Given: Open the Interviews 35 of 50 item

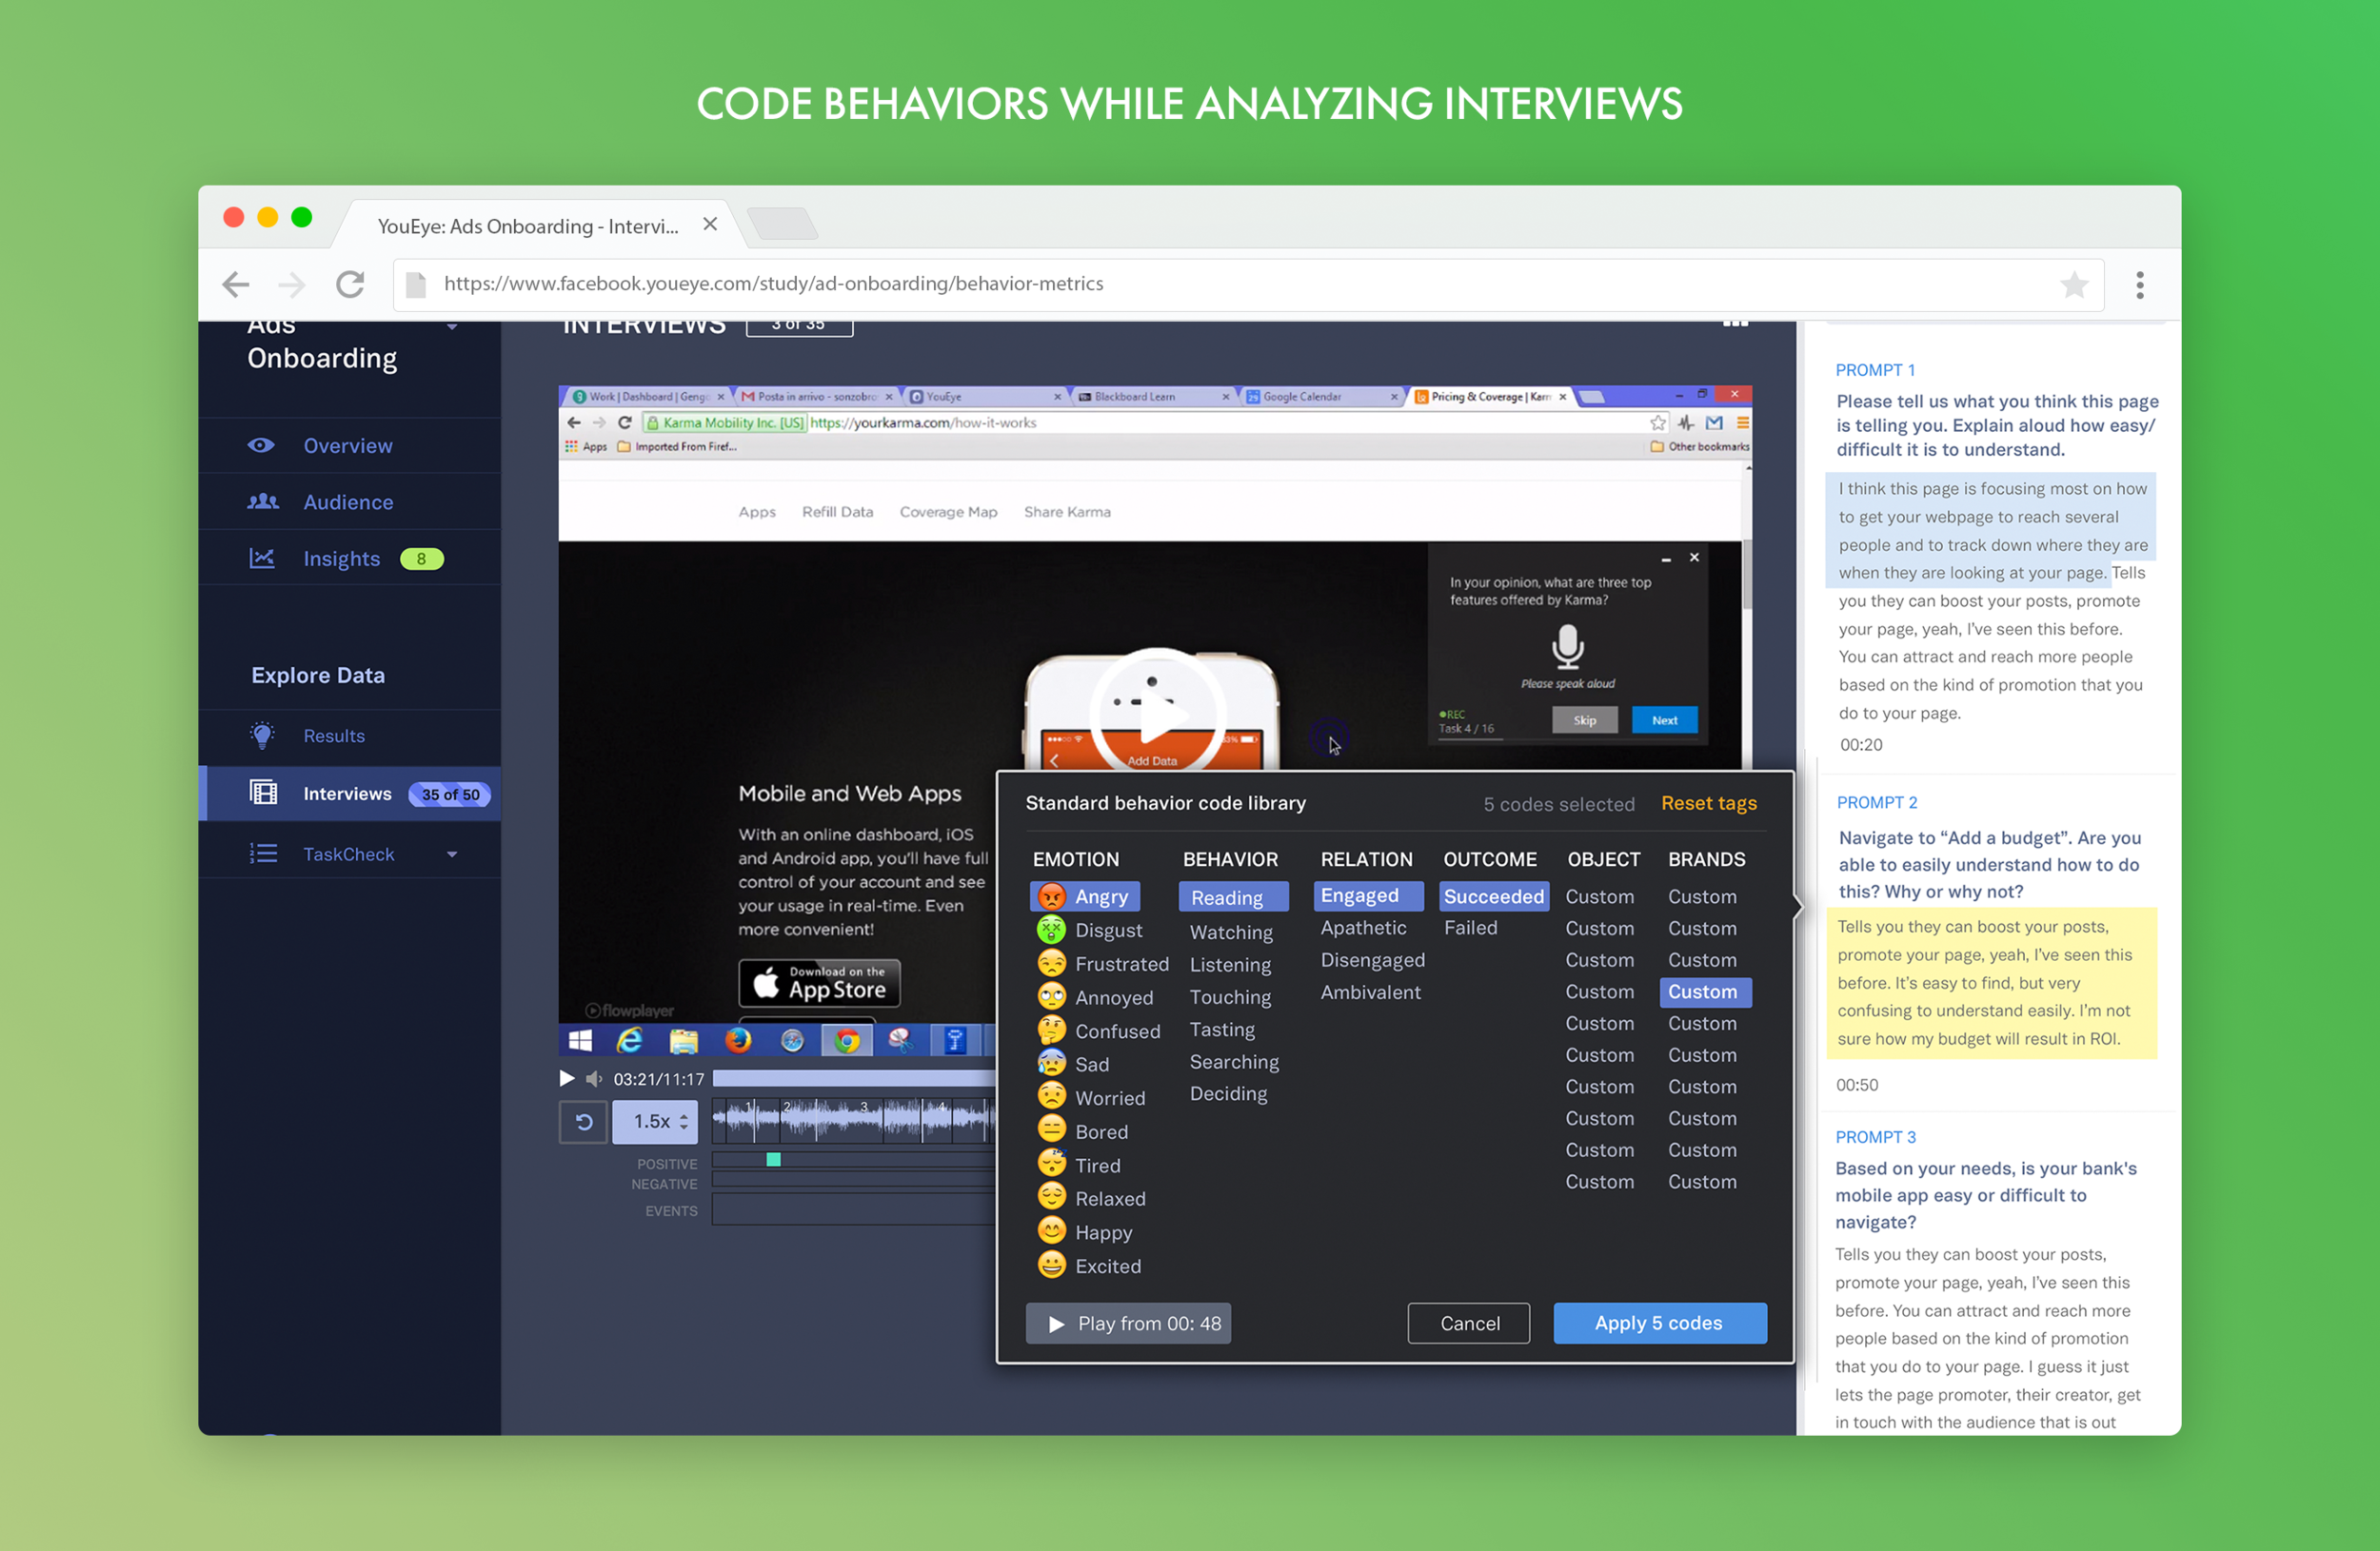Looking at the screenshot, I should click(x=350, y=794).
